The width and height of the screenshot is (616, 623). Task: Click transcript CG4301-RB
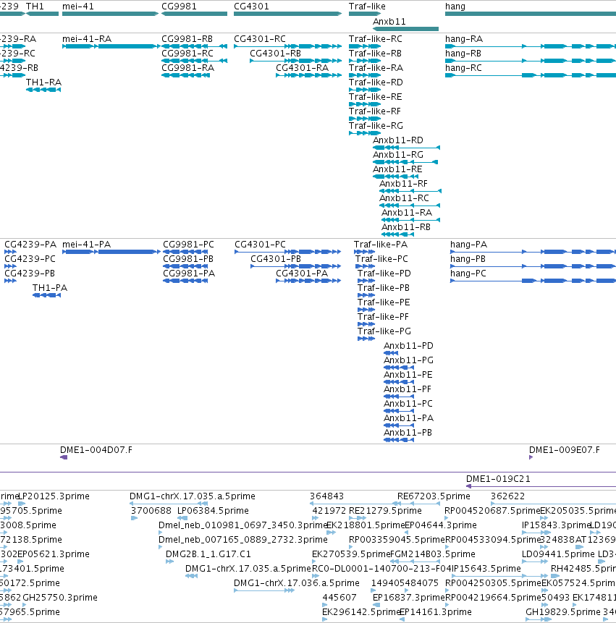[x=295, y=61]
